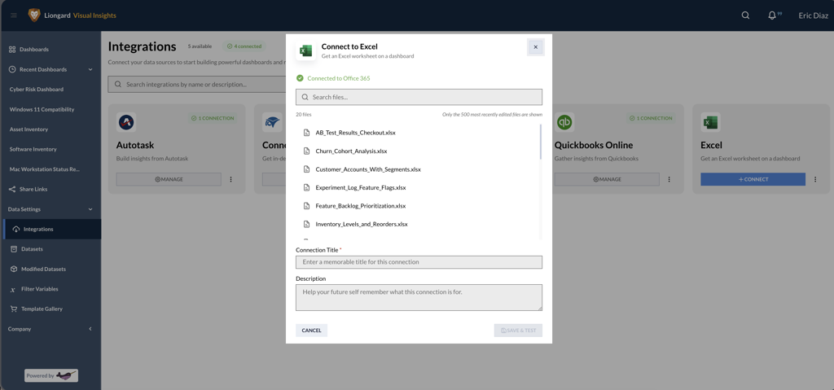This screenshot has height=390, width=834.
Task: Open Asset Inventory dashboard
Action: click(x=29, y=129)
